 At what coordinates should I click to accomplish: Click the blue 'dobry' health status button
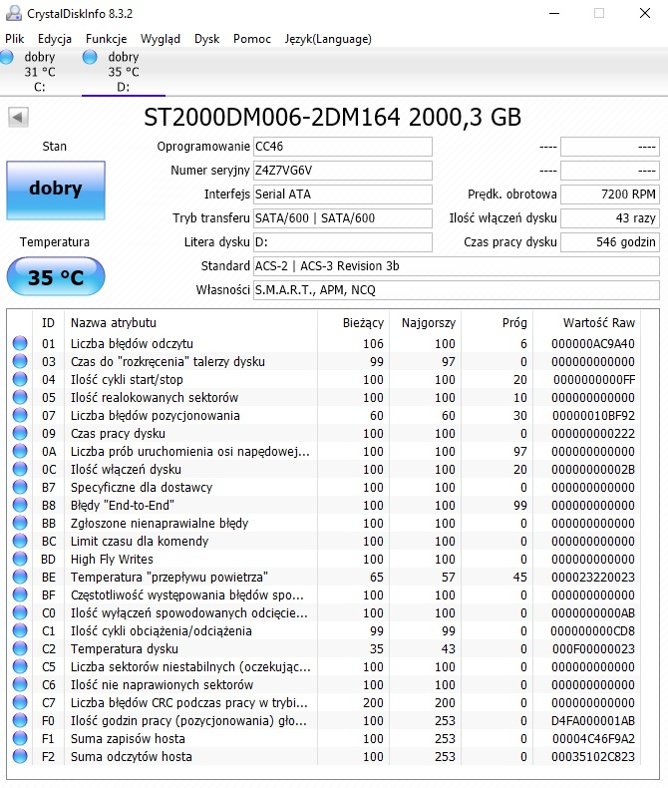click(56, 190)
